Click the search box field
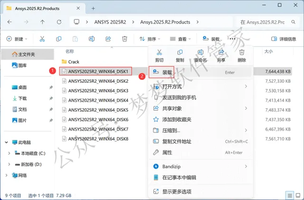Screen dimensions: 304x200 pos(267,22)
